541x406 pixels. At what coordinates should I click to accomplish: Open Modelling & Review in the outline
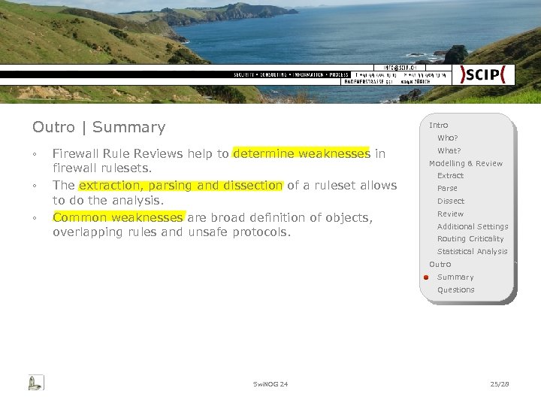pyautogui.click(x=466, y=163)
